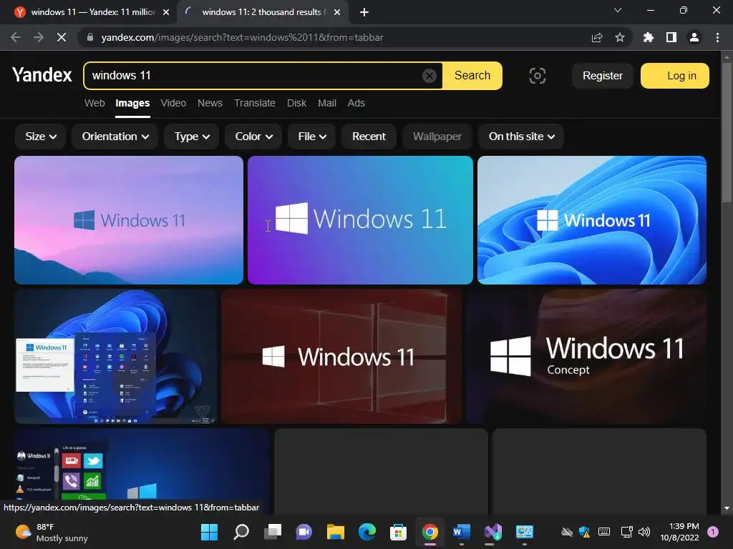Expand the On this site dropdown
This screenshot has width=733, height=549.
tap(521, 137)
